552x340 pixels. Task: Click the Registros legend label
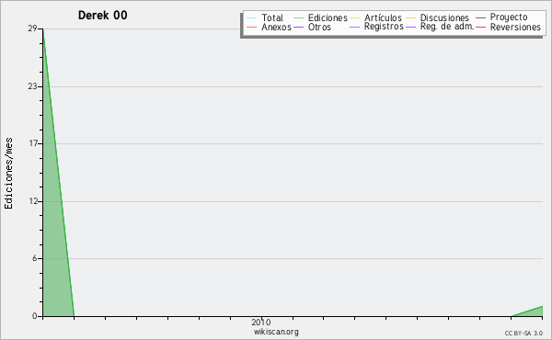point(384,27)
